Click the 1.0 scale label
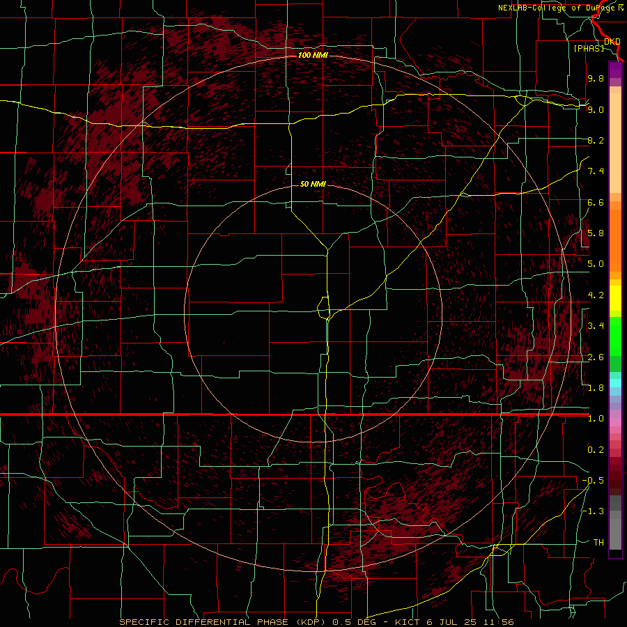627x627 pixels. coord(596,419)
